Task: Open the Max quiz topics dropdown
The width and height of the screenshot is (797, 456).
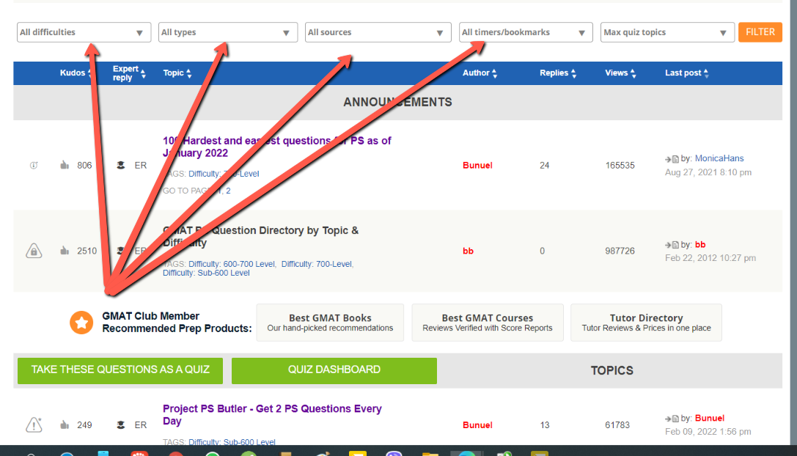Action: pos(667,32)
